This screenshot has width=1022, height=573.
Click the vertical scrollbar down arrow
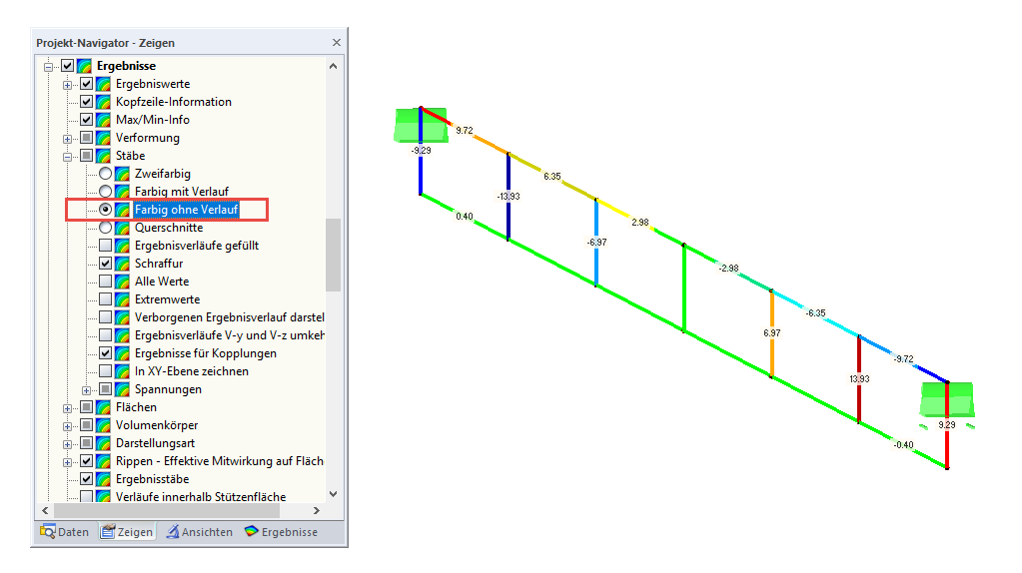[333, 494]
